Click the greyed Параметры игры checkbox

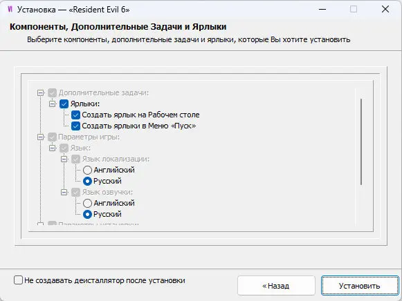click(52, 137)
